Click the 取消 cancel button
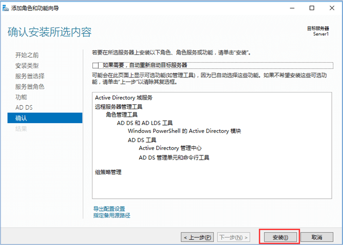The width and height of the screenshot is (343, 245). [x=317, y=237]
